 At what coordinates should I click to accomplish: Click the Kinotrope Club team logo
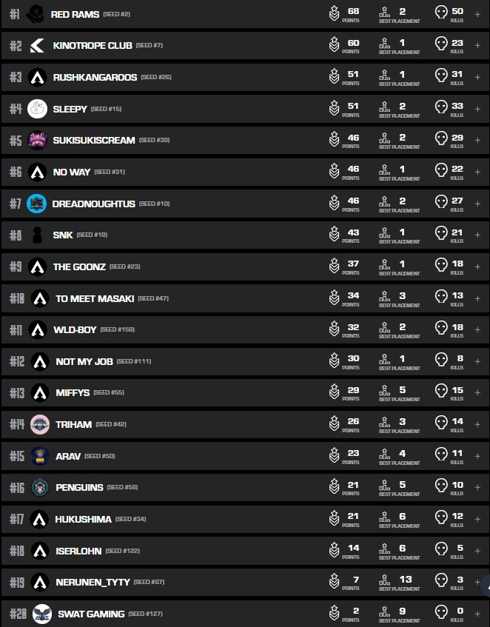click(x=37, y=46)
